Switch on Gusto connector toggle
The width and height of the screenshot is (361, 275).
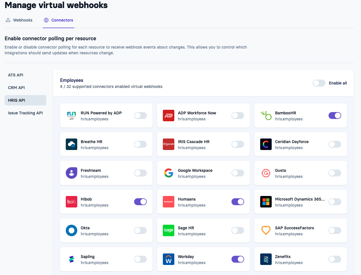335,173
